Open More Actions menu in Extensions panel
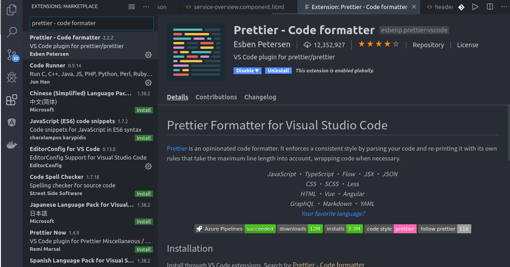 tap(146, 6)
